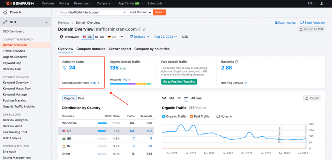This screenshot has height=160, width=332.
Task: Click the SERP features marker on chart
Action: 279,135
